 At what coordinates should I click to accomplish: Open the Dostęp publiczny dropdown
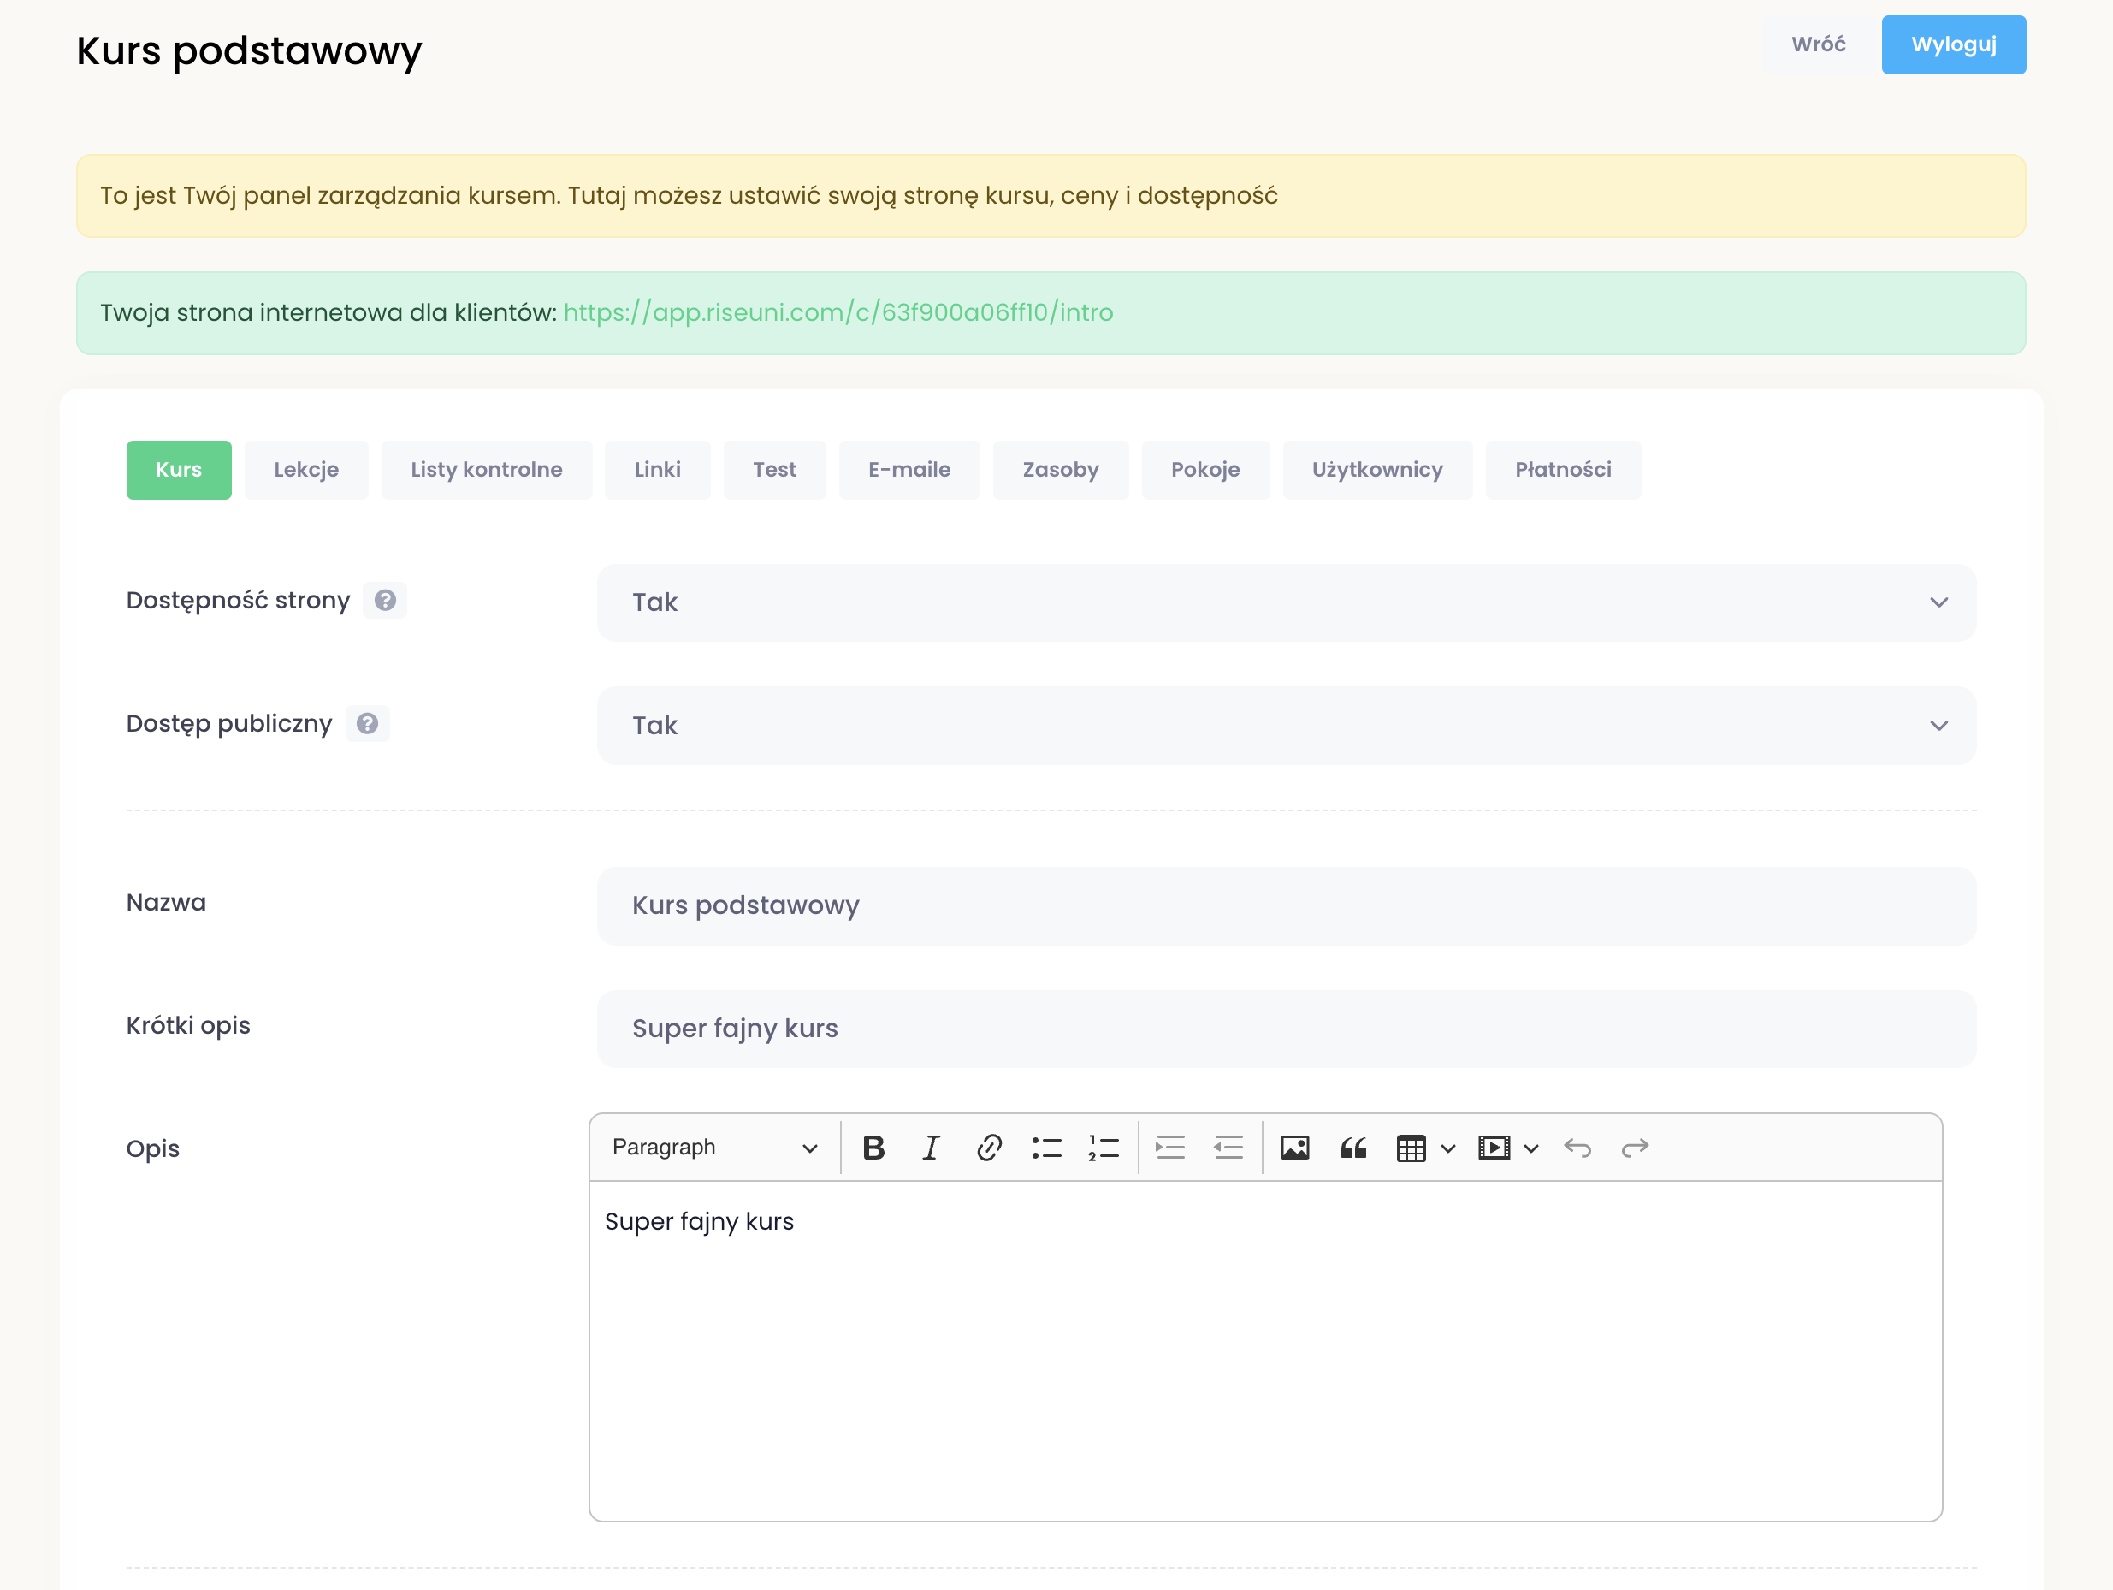1286,725
